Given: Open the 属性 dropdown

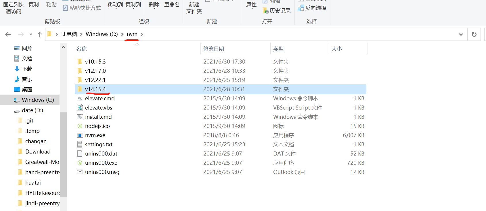Looking at the screenshot, I should 251,6.
